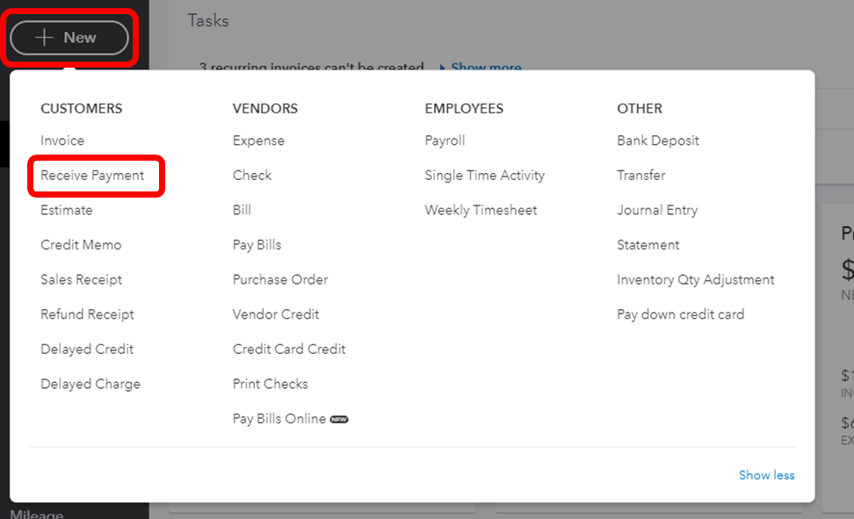Screen dimensions: 854x519
Task: Choose Inventory Qty Adjustment
Action: 695,279
